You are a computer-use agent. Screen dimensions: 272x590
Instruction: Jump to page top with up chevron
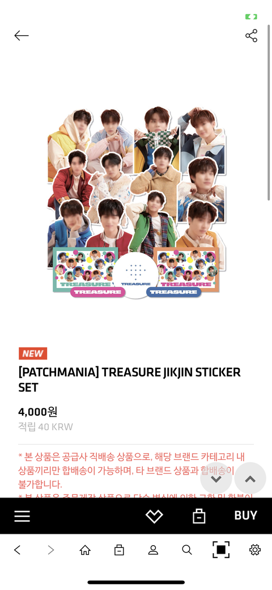250,478
